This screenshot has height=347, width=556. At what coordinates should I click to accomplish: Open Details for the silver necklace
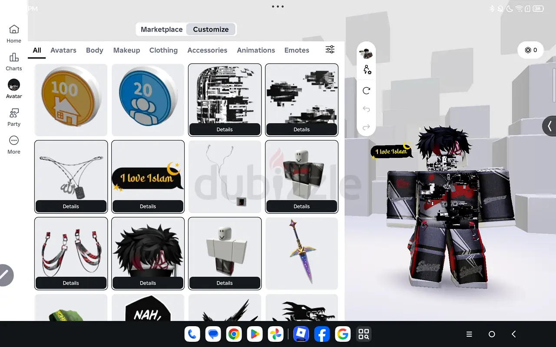point(71,206)
